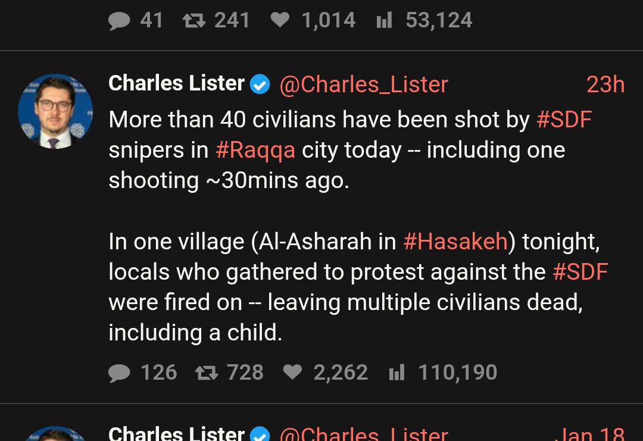
Task: Click the bottom tweet's partially visible profile picture
Action: (x=55, y=434)
